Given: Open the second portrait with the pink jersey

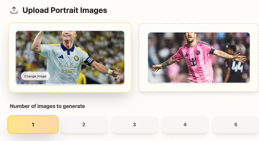Looking at the screenshot, I should [199, 58].
